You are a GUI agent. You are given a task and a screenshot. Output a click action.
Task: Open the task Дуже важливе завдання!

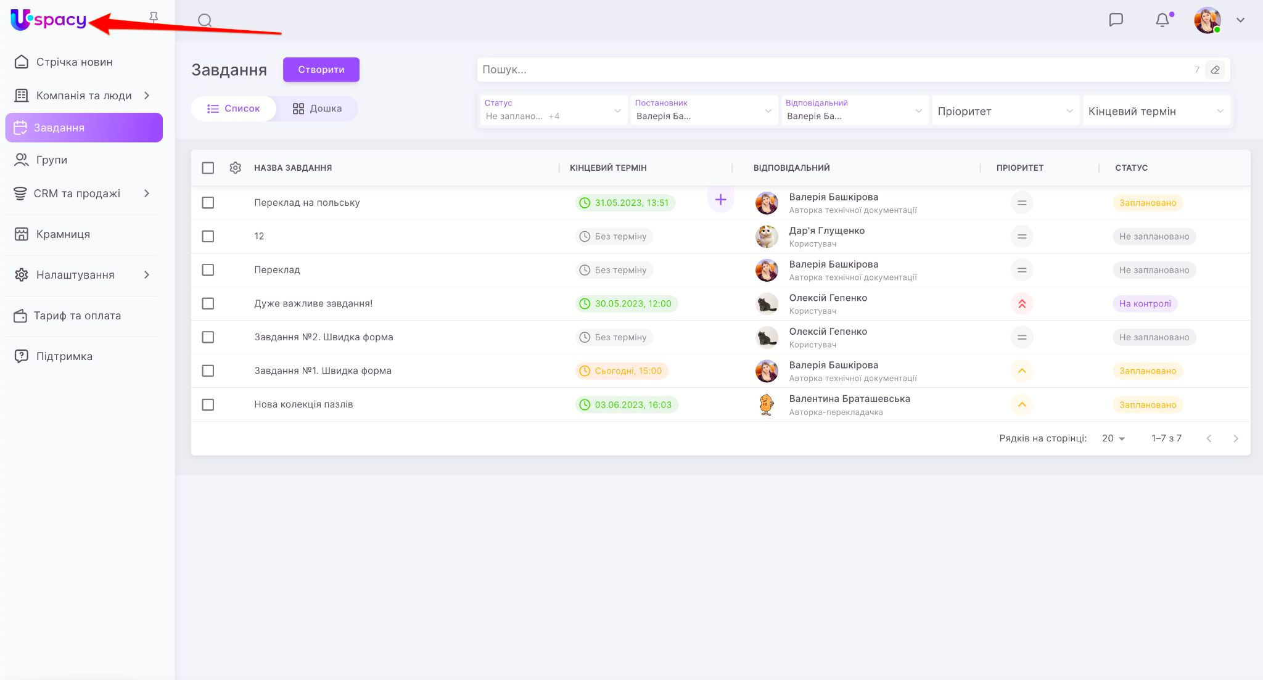click(313, 303)
